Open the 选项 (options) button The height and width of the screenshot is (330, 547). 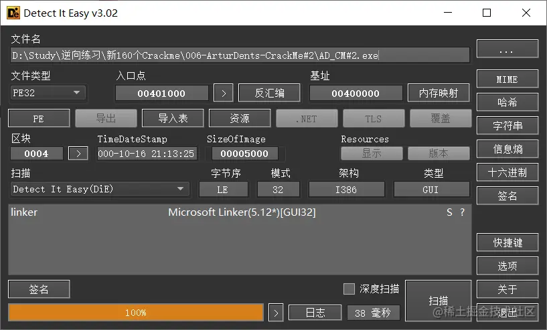pos(507,266)
